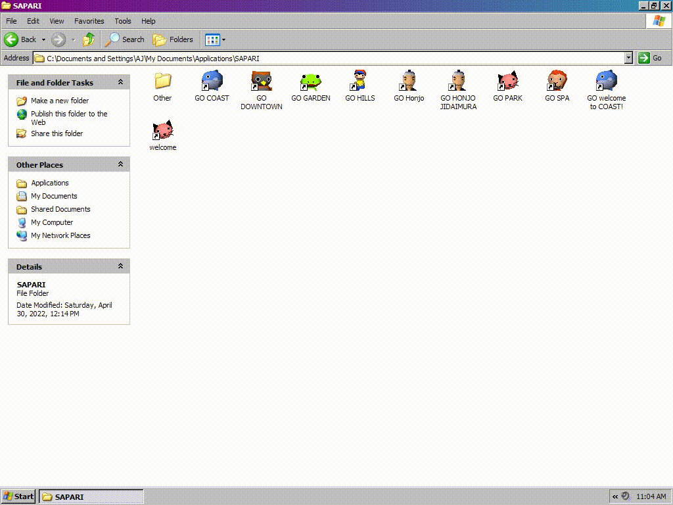The width and height of the screenshot is (673, 505).
Task: Open the Views dropdown arrow
Action: (x=223, y=40)
